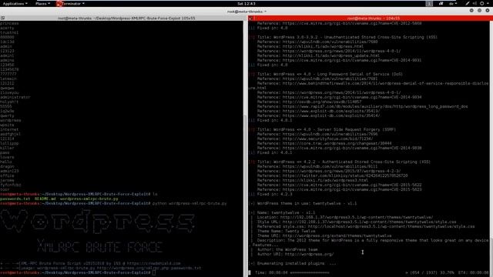Open the exploit-db.com exploits/35414 reference
The height and width of the screenshot is (277, 493).
[331, 115]
